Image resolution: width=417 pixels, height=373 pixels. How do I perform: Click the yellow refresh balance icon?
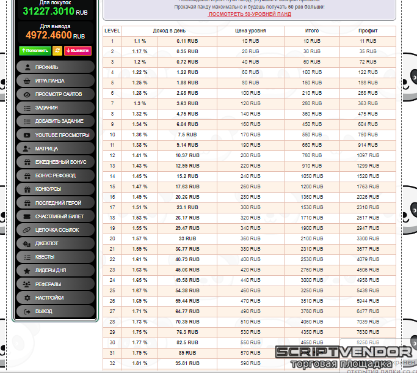57,51
